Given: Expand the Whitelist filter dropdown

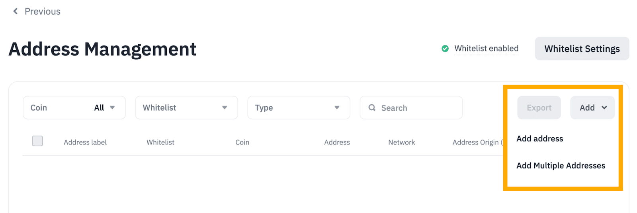Looking at the screenshot, I should coord(186,107).
